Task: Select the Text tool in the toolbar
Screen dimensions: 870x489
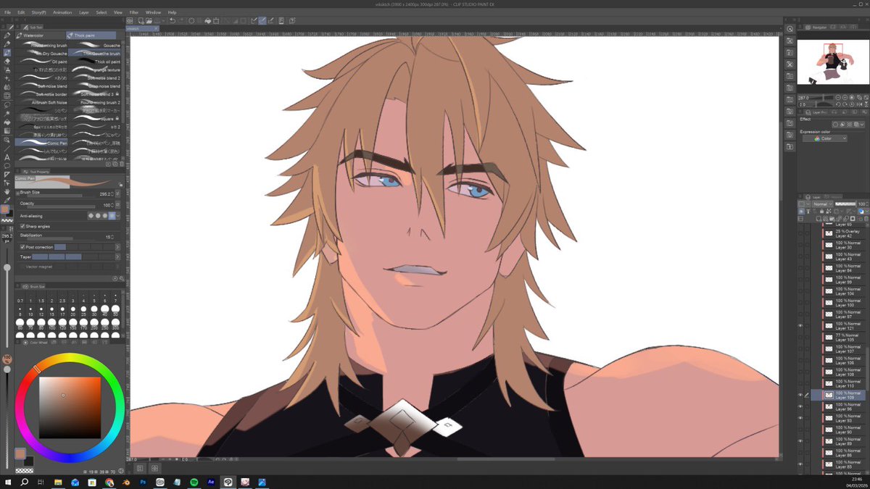Action: coord(5,156)
